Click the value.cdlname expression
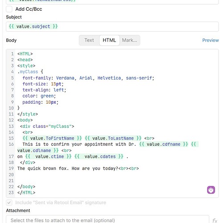This screenshot has width=220, height=223. click(38, 151)
